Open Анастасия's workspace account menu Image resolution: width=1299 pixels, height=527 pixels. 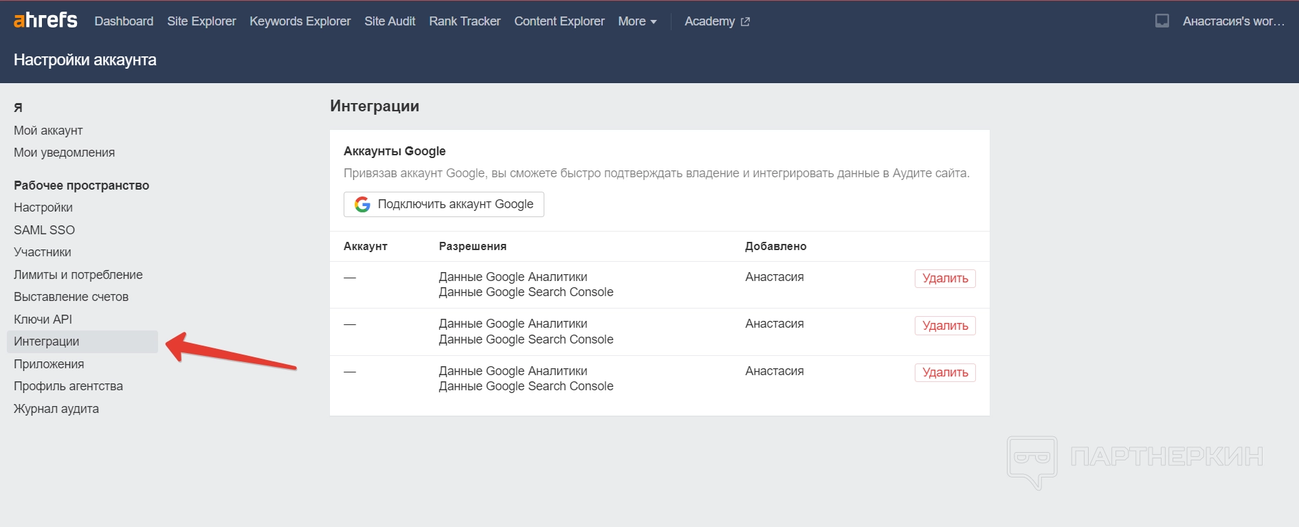(1233, 21)
